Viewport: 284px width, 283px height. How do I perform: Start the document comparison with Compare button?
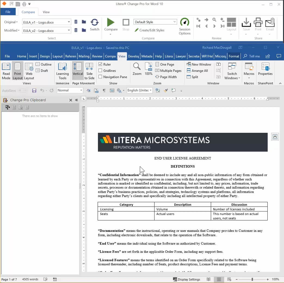pyautogui.click(x=111, y=25)
